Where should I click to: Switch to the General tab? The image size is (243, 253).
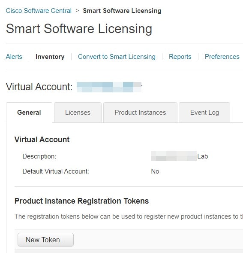[x=29, y=113]
